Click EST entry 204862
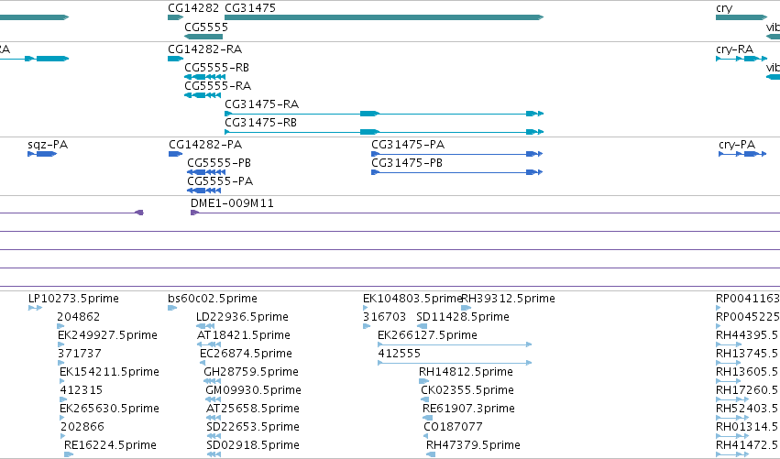The height and width of the screenshot is (459, 780). pos(60,327)
